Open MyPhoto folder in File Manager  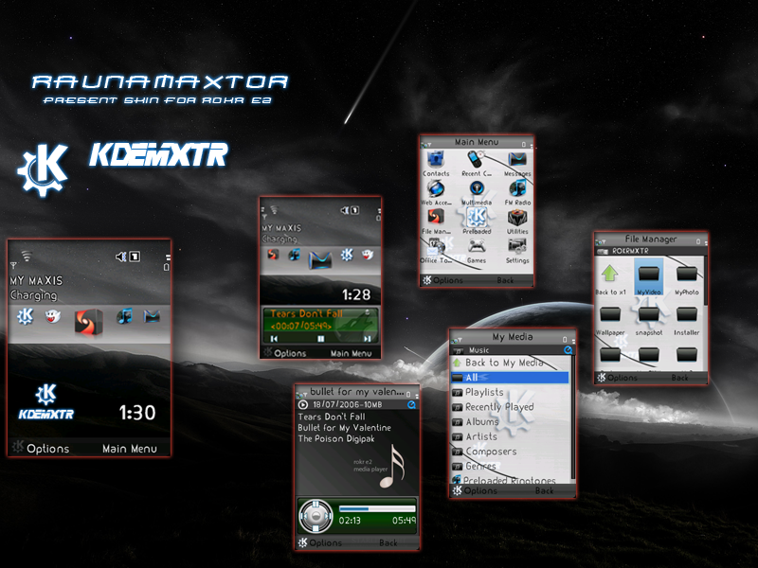(686, 275)
